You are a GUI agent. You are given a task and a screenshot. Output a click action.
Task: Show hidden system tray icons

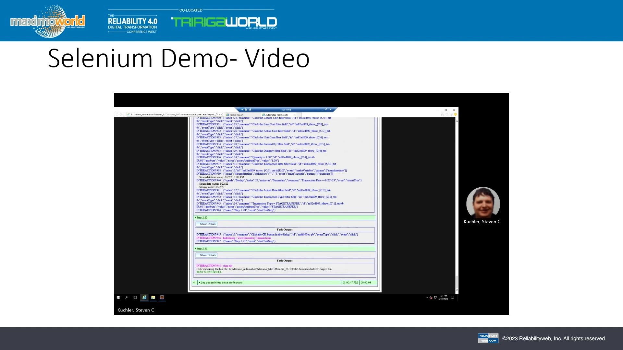(x=427, y=297)
